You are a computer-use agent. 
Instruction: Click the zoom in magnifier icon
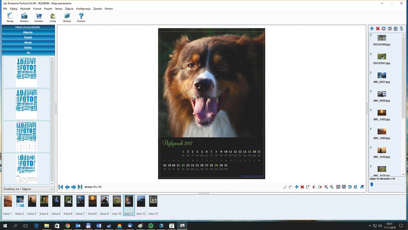pyautogui.click(x=326, y=187)
